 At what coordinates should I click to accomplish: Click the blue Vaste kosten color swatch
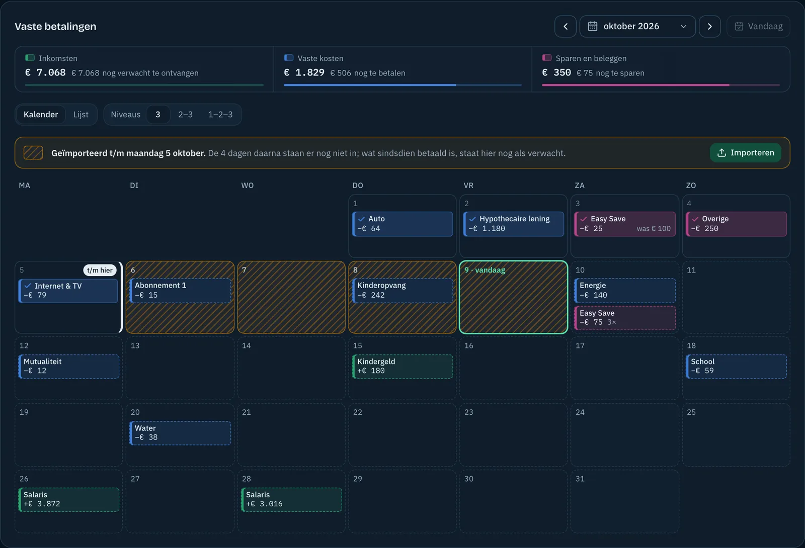pos(289,58)
